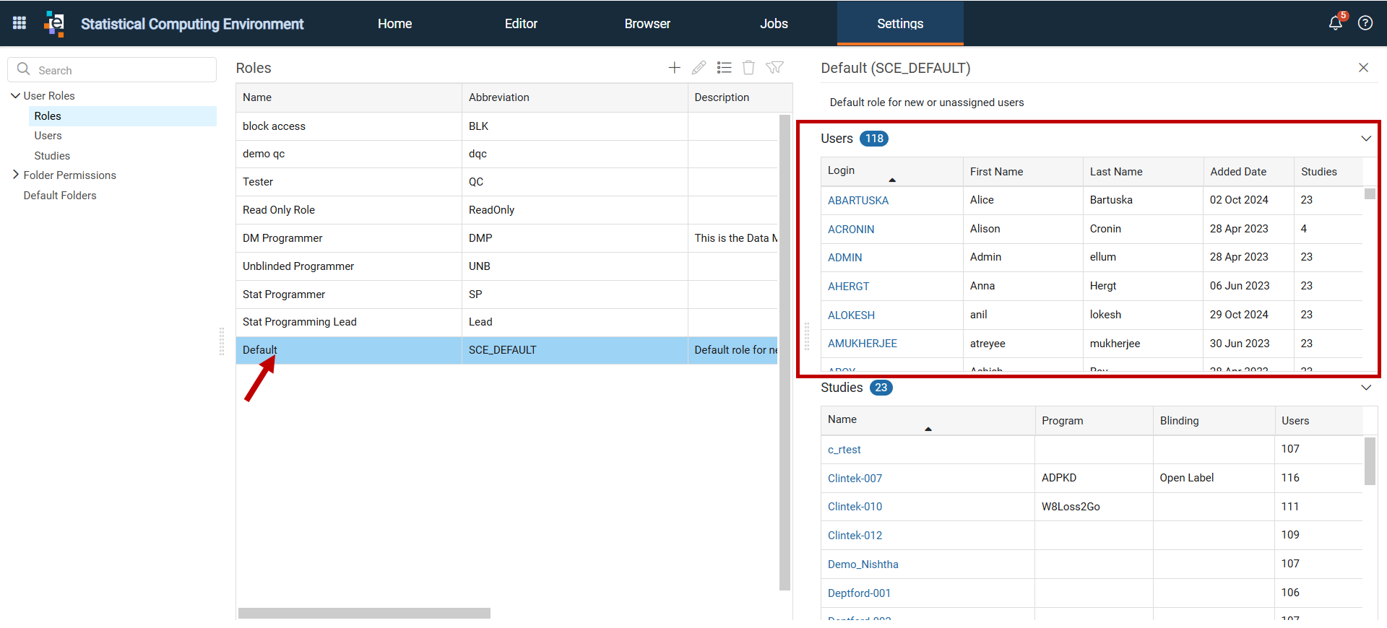This screenshot has height=628, width=1387.
Task: Open study Clintek-010 link
Action: coord(855,507)
